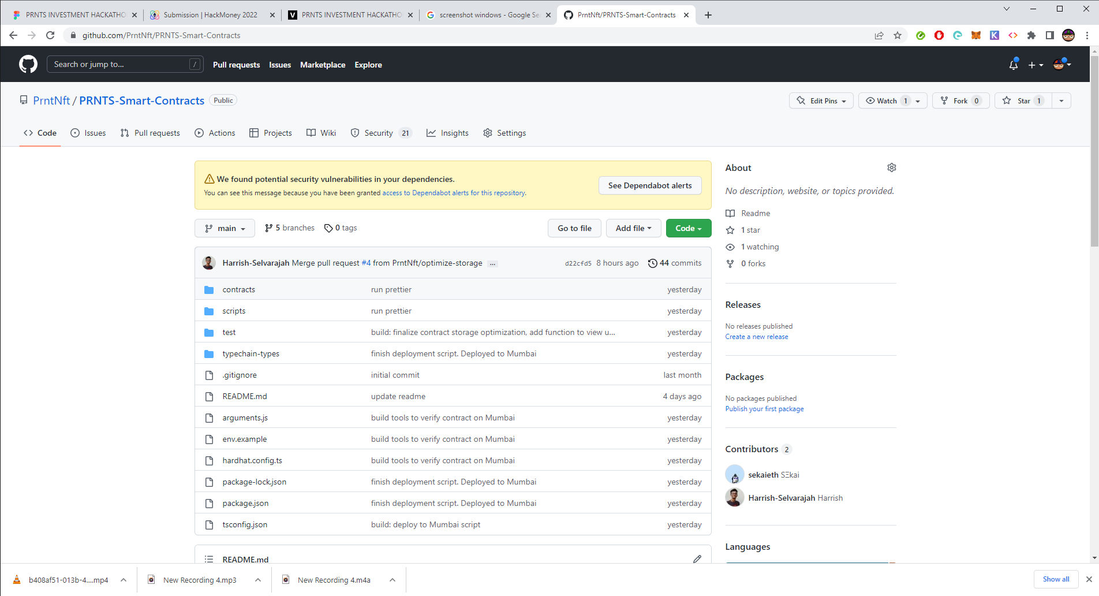Open the Add file dropdown

point(633,228)
